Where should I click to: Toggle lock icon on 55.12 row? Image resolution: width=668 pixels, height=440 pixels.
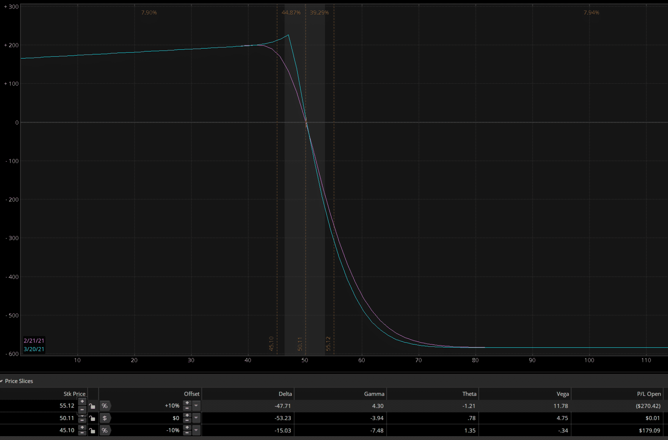click(92, 406)
